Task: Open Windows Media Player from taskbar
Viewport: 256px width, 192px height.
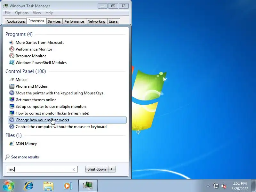Action: (x=68, y=186)
